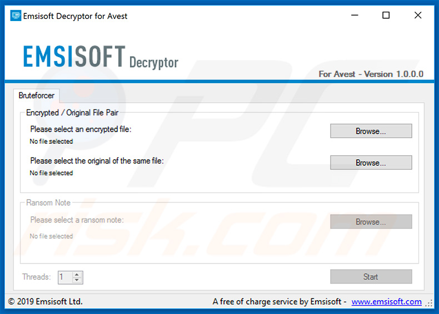
Task: Click 'Please select a ransom note:' label
Action: (77, 220)
